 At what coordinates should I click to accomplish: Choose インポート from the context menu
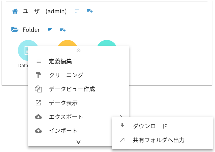tap(63, 131)
